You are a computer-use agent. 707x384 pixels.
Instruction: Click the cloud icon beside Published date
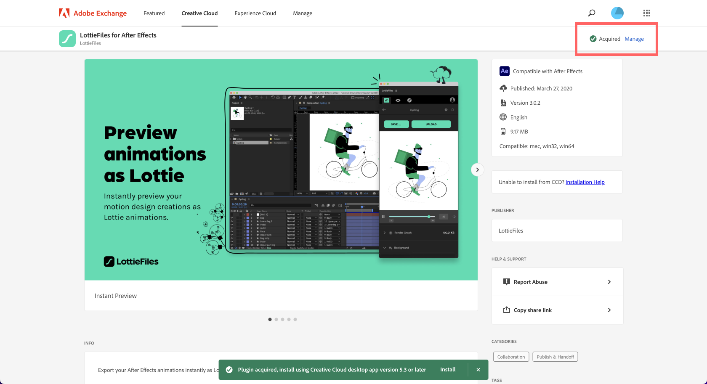(503, 88)
